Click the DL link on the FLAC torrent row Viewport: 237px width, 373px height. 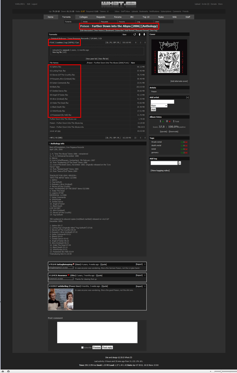pyautogui.click(x=107, y=42)
